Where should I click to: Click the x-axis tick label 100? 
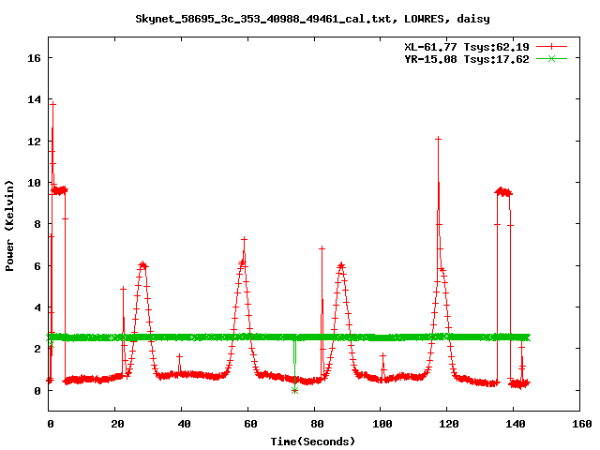pos(382,424)
